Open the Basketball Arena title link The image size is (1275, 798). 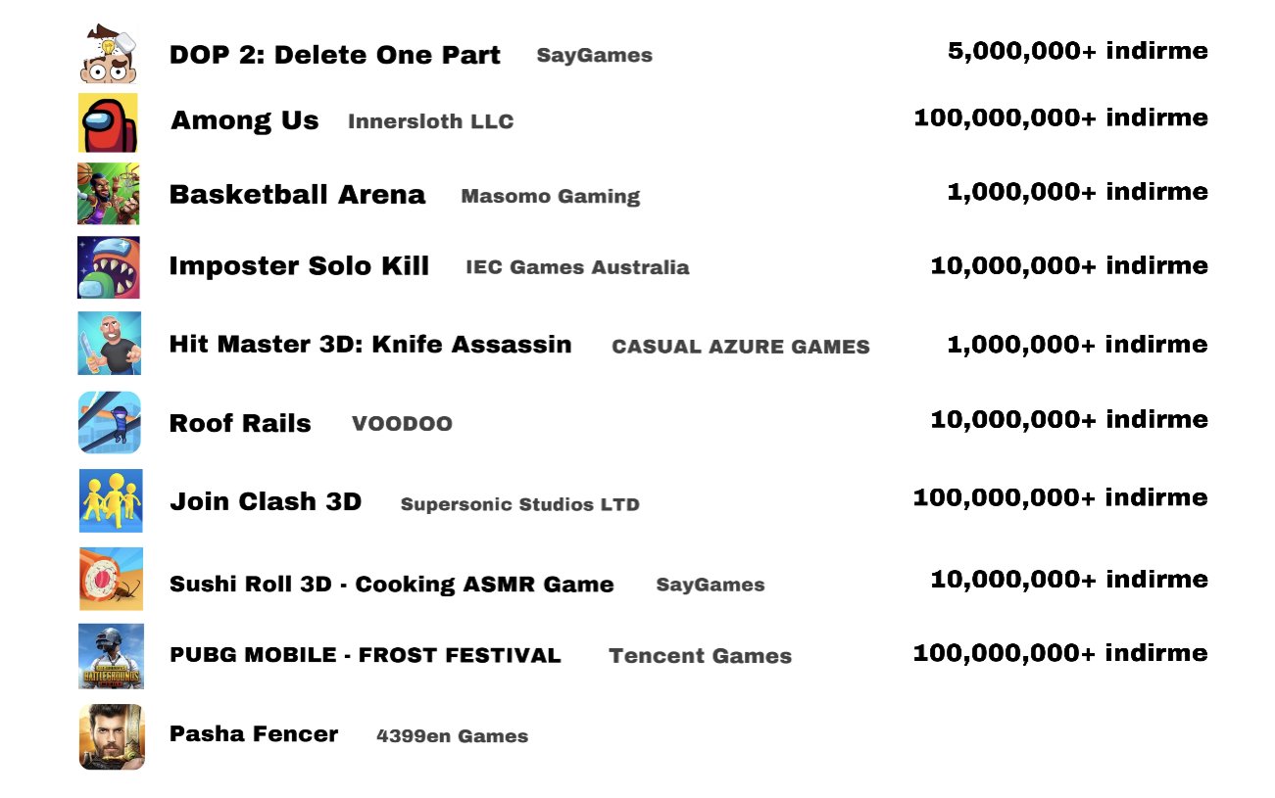(x=297, y=194)
